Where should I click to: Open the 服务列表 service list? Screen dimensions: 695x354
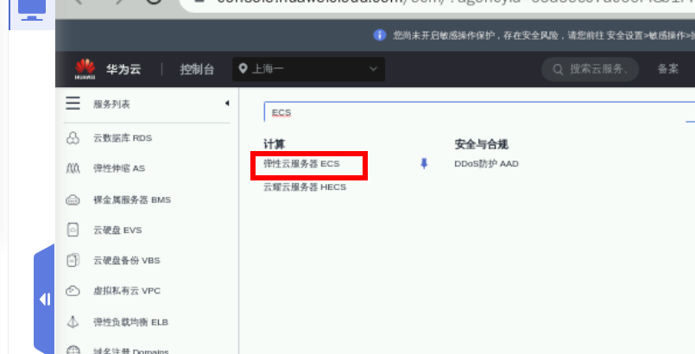(x=111, y=104)
